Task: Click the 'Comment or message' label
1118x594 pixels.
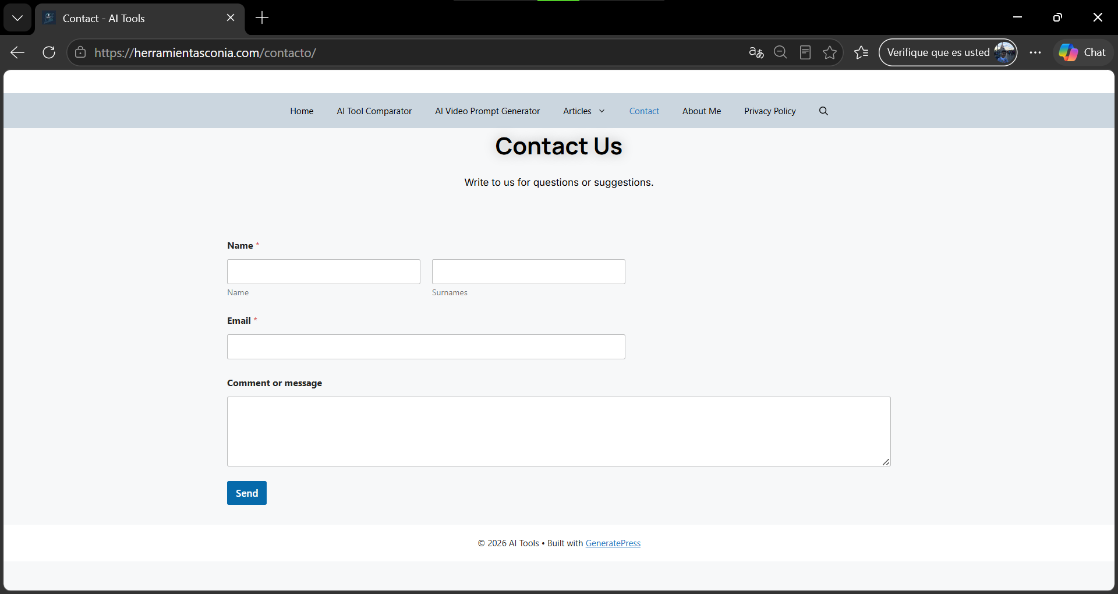Action: (x=274, y=383)
